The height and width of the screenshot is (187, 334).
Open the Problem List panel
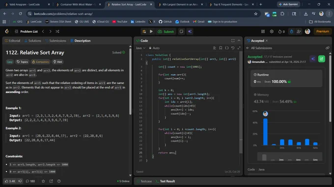(x=26, y=31)
